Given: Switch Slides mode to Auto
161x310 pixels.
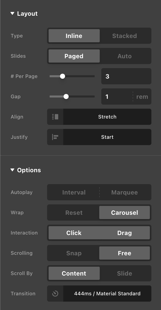Looking at the screenshot, I should tap(125, 56).
